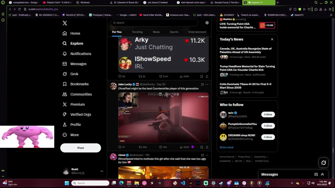
Task: Open Messages in the sidebar
Action: pyautogui.click(x=75, y=64)
